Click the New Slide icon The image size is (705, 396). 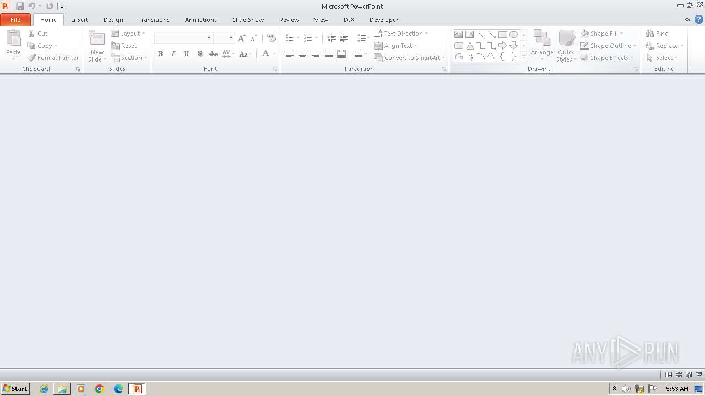tap(97, 39)
